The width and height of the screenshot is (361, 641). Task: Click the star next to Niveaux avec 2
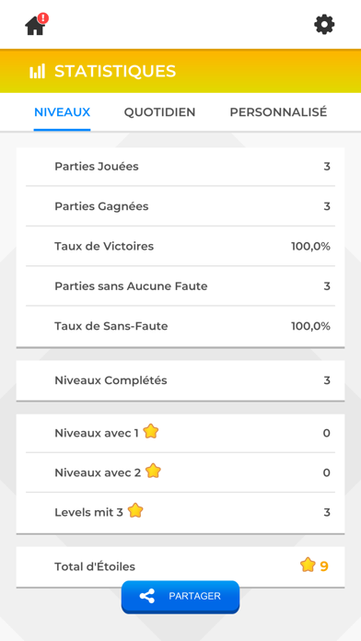153,471
